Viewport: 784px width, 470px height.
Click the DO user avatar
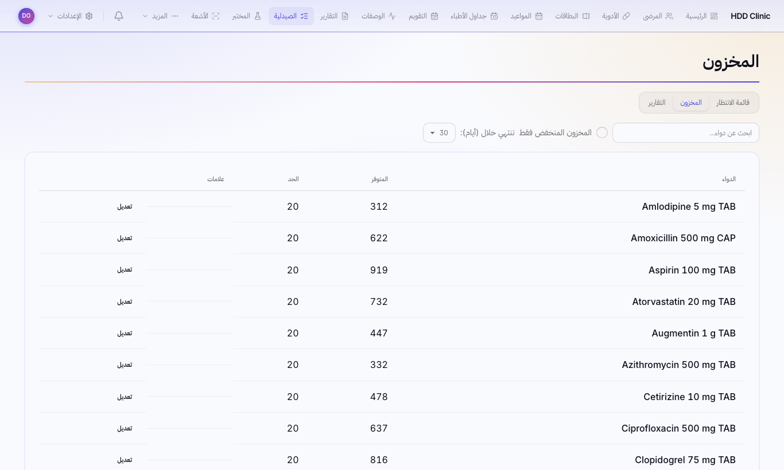(x=26, y=16)
